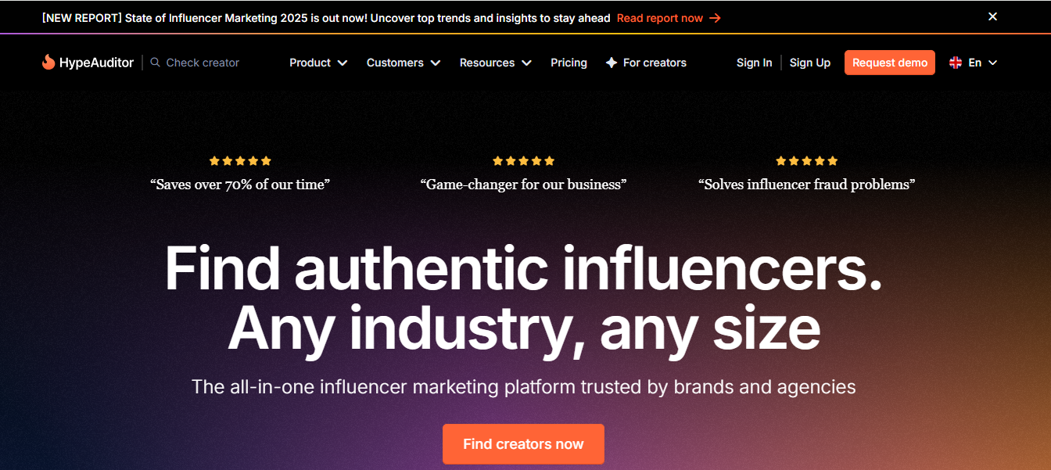Click the Sign In link
This screenshot has width=1051, height=470.
[754, 63]
